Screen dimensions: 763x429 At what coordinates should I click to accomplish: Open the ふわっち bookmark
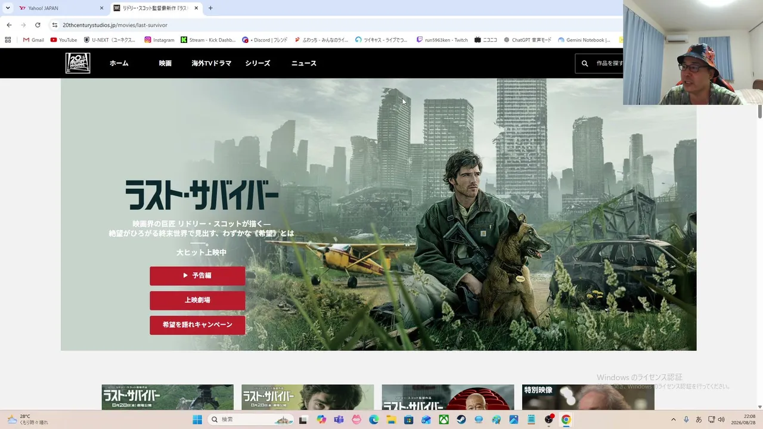click(x=321, y=40)
